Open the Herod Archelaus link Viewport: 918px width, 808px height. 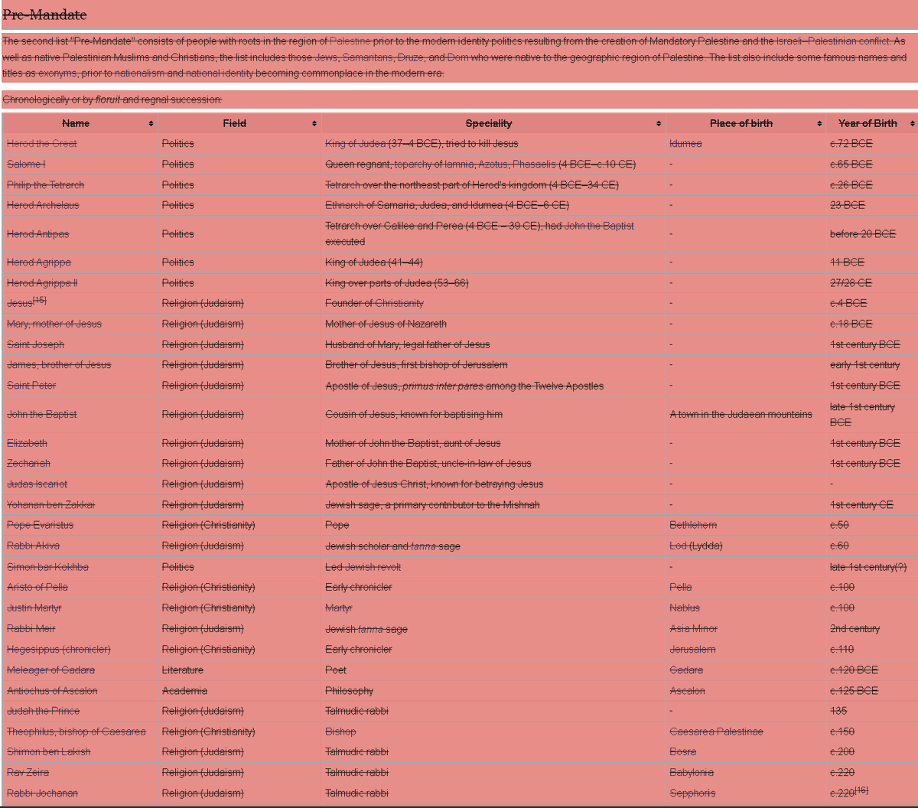(43, 206)
